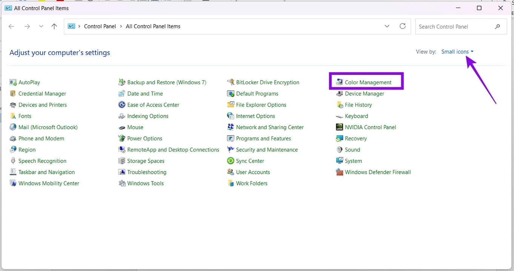Click the Sync Center green icon
Screen dimensions: 514x271
pos(230,161)
